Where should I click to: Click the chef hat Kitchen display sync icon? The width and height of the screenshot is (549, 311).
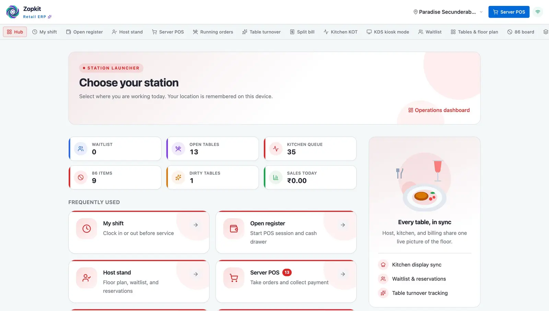(383, 265)
